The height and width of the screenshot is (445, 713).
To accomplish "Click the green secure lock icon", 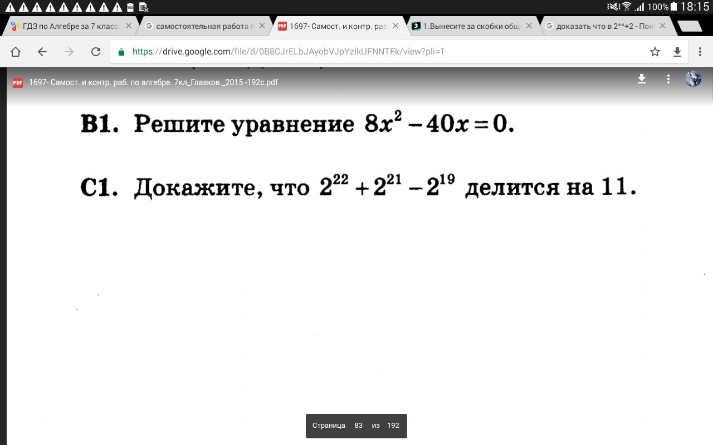I will click(121, 52).
